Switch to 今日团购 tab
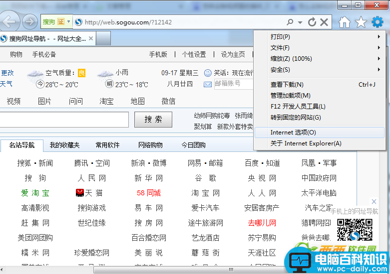The height and width of the screenshot is (274, 390). [194, 145]
